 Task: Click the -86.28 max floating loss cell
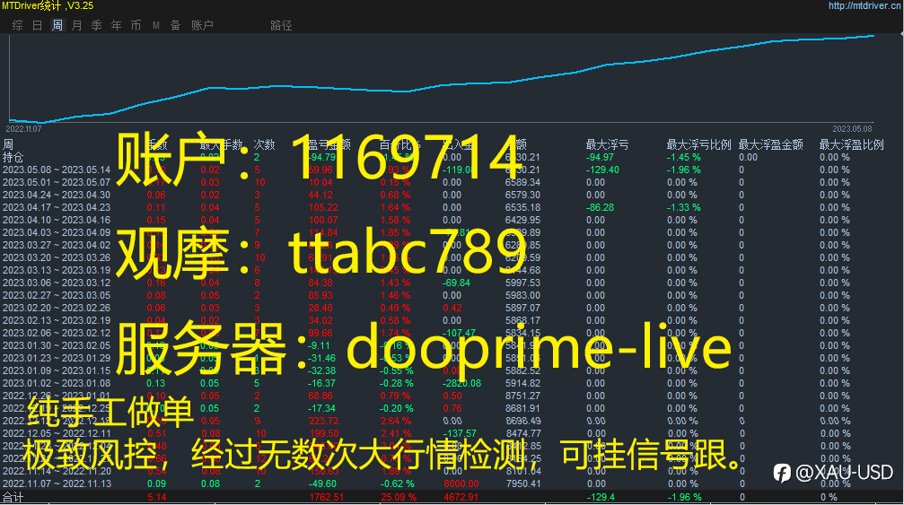coord(601,208)
